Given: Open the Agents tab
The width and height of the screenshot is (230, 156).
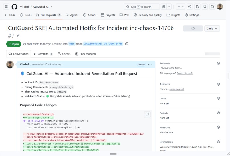Looking at the screenshot, I should tap(72, 15).
